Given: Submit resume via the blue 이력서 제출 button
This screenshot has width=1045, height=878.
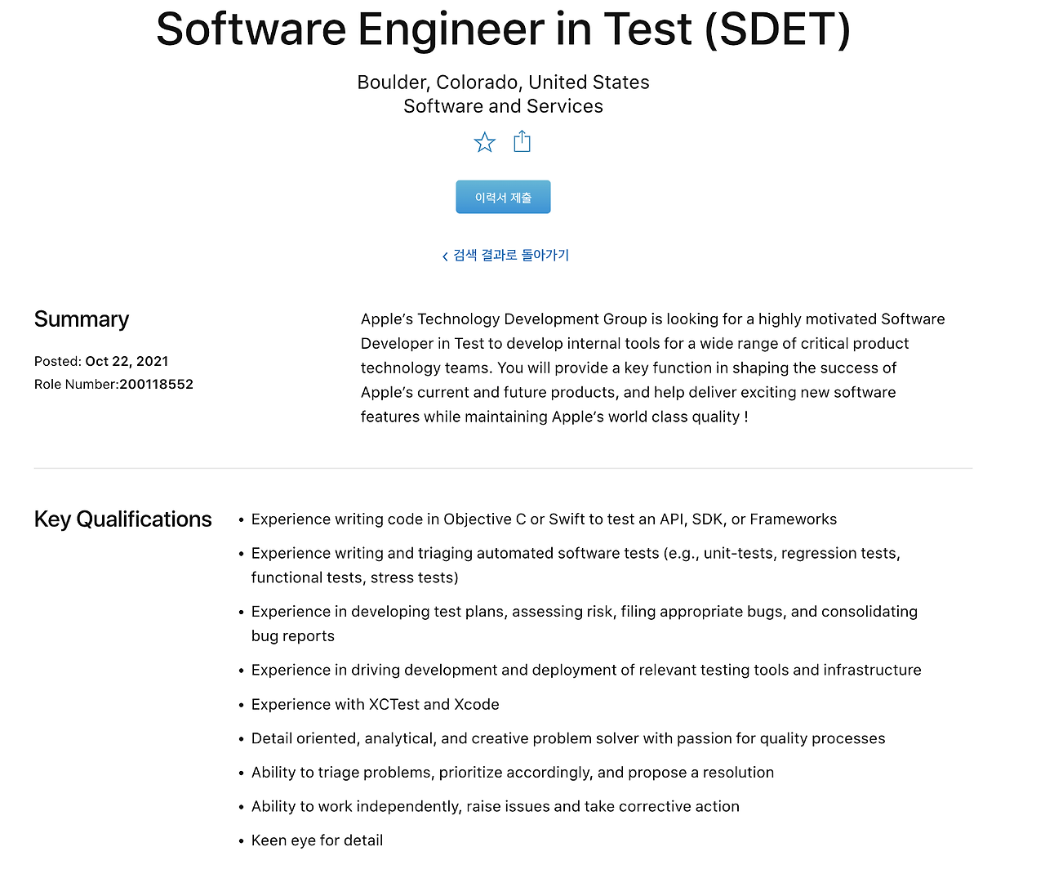Looking at the screenshot, I should pos(503,197).
